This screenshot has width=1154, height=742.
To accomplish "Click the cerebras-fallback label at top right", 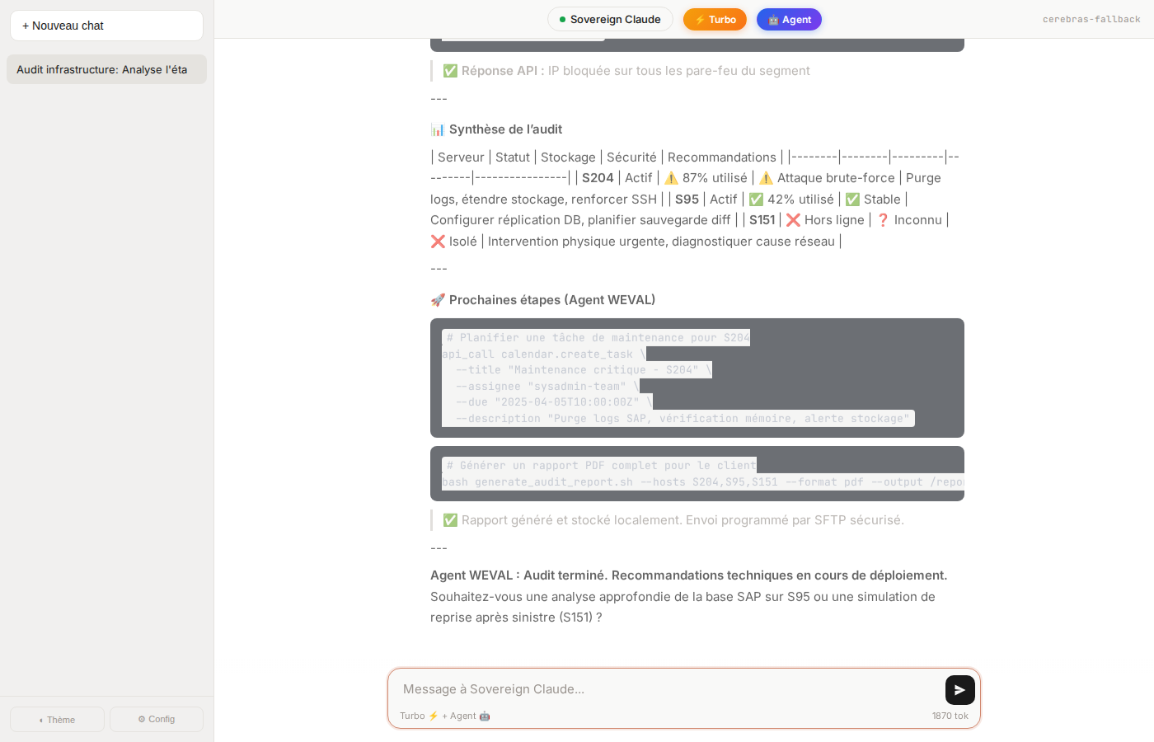I will point(1091,19).
